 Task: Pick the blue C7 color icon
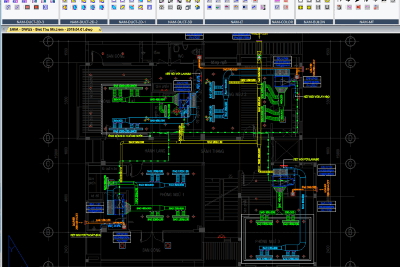[277, 7]
